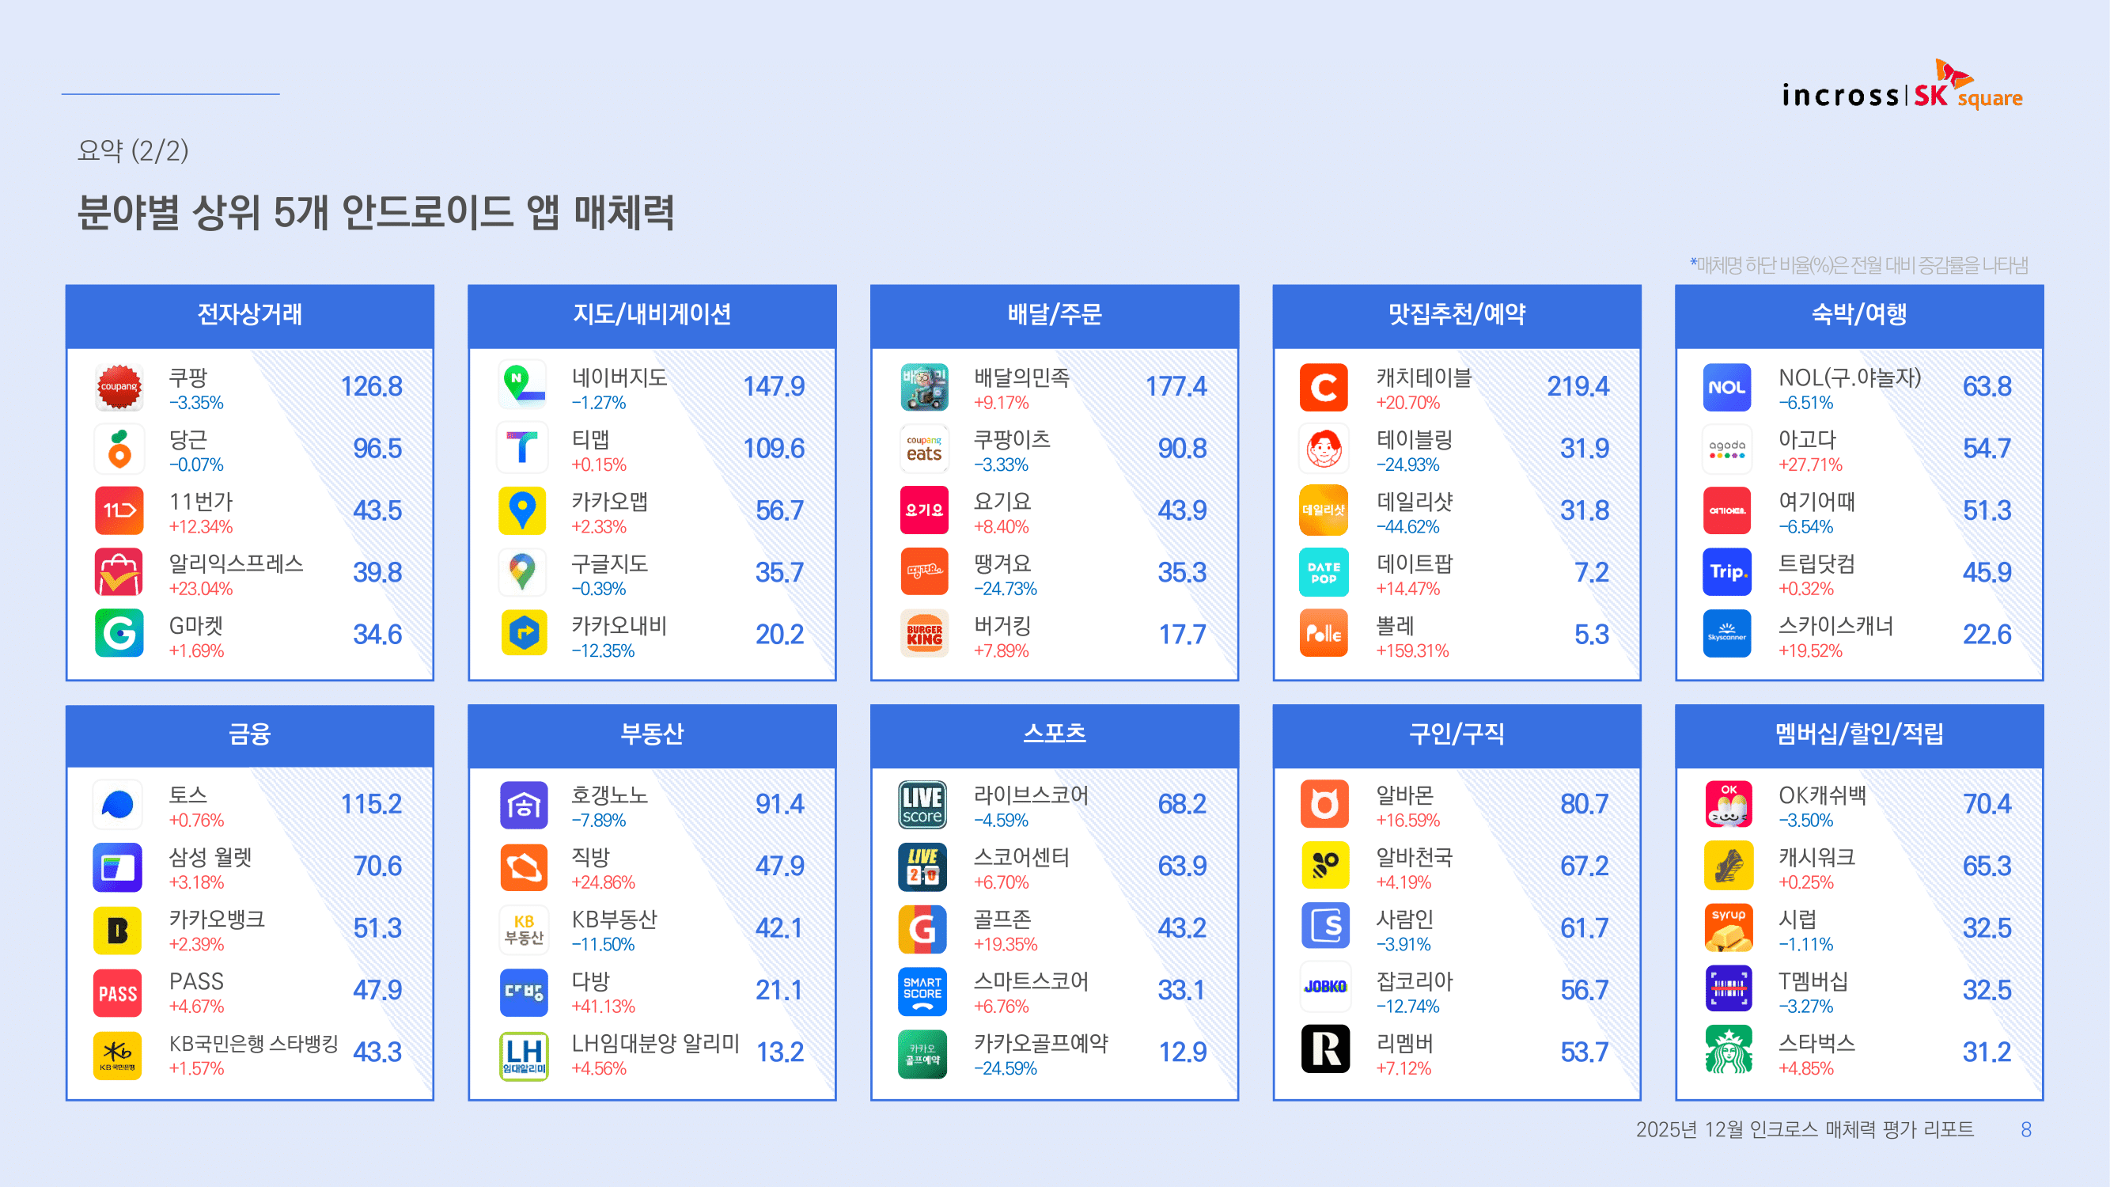
Task: Select the 전자상거래 category header
Action: point(250,316)
